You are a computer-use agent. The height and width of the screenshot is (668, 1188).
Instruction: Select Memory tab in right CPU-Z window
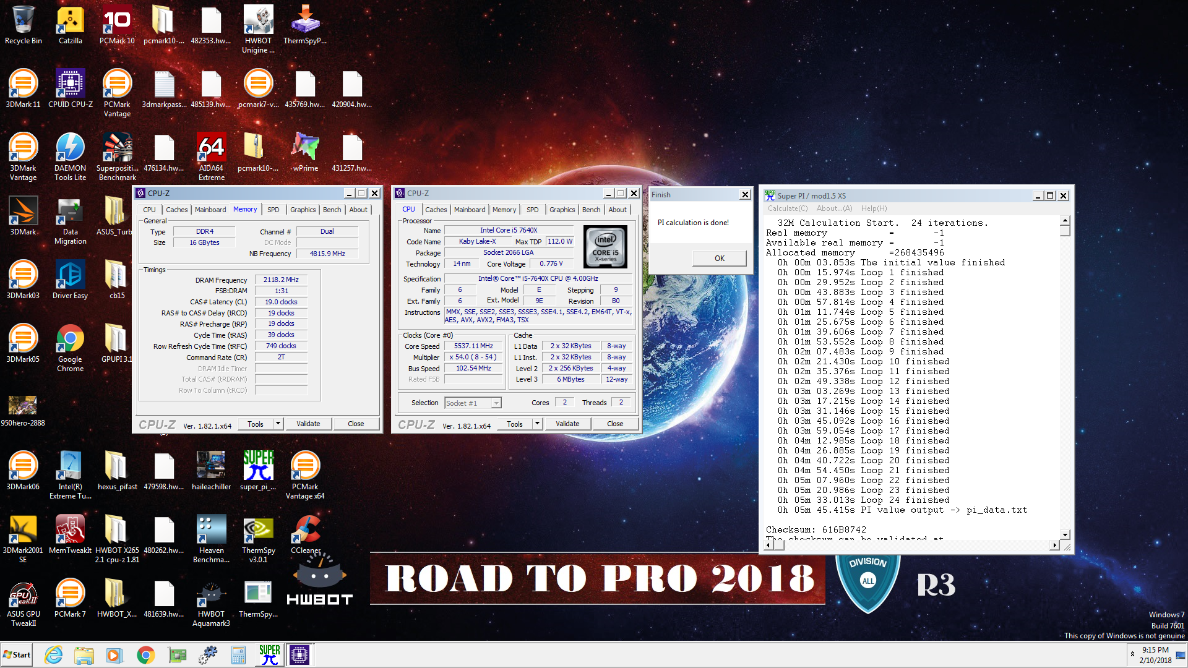click(x=504, y=210)
